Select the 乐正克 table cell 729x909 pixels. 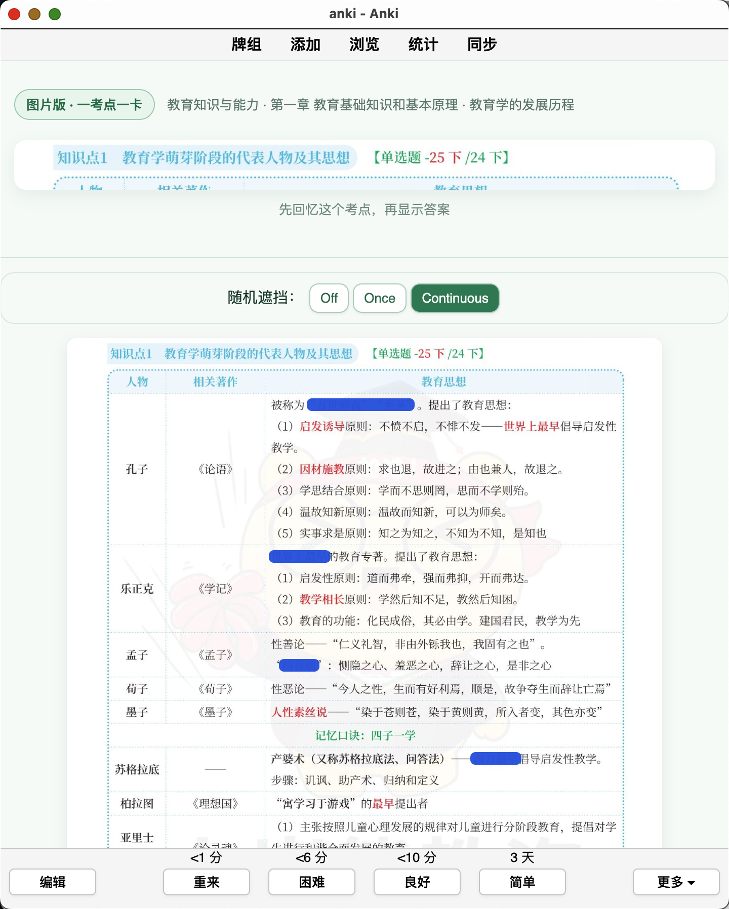(137, 589)
